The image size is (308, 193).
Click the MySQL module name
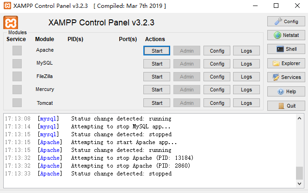tap(44, 63)
